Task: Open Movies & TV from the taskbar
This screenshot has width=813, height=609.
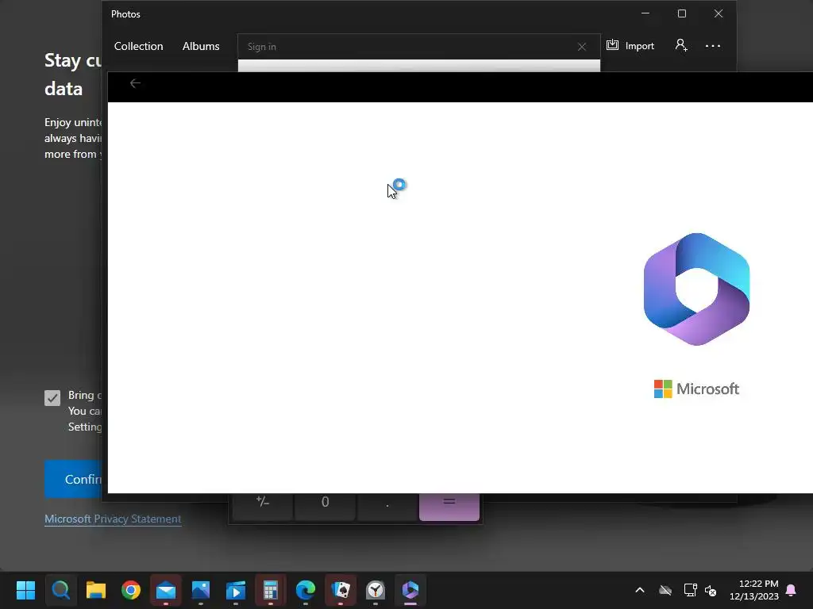Action: pos(236,590)
